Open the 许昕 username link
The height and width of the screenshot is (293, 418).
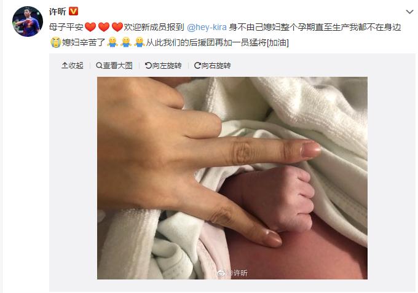[58, 12]
